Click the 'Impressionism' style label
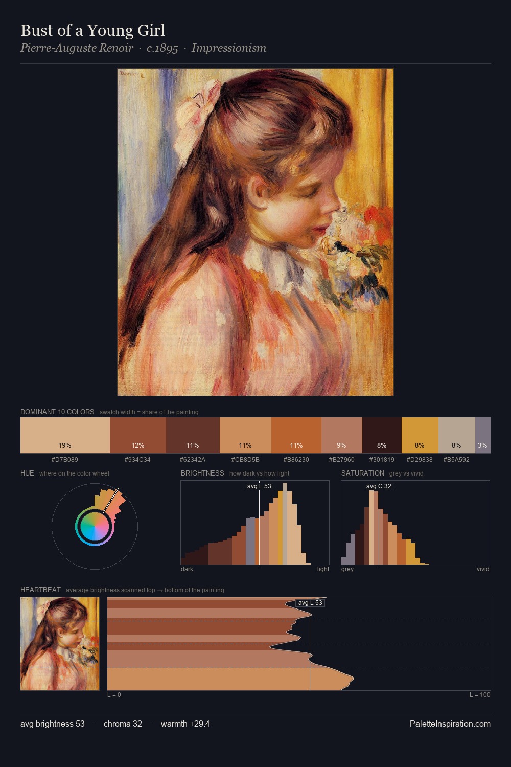 [229, 48]
